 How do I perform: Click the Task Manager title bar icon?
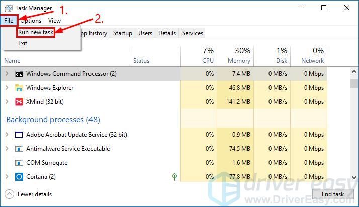pyautogui.click(x=9, y=8)
